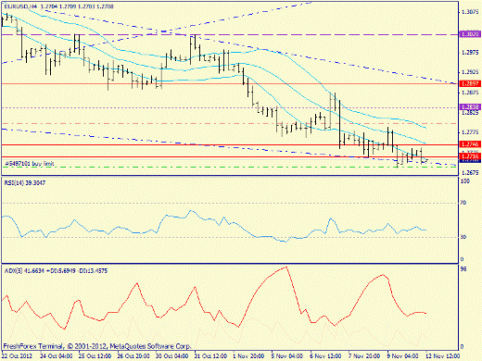Select the red 1.2897 price tag

(x=470, y=83)
